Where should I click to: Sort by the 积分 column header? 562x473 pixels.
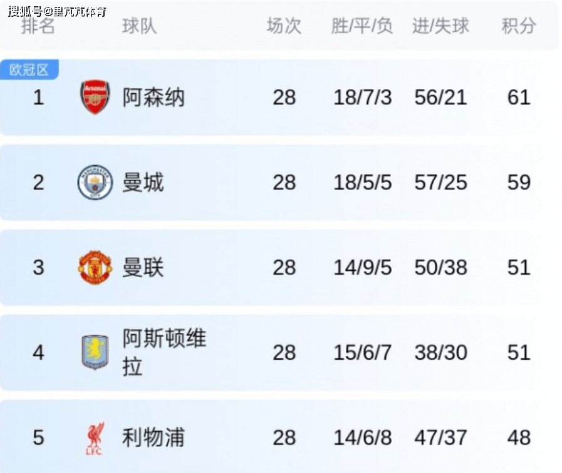pos(519,26)
